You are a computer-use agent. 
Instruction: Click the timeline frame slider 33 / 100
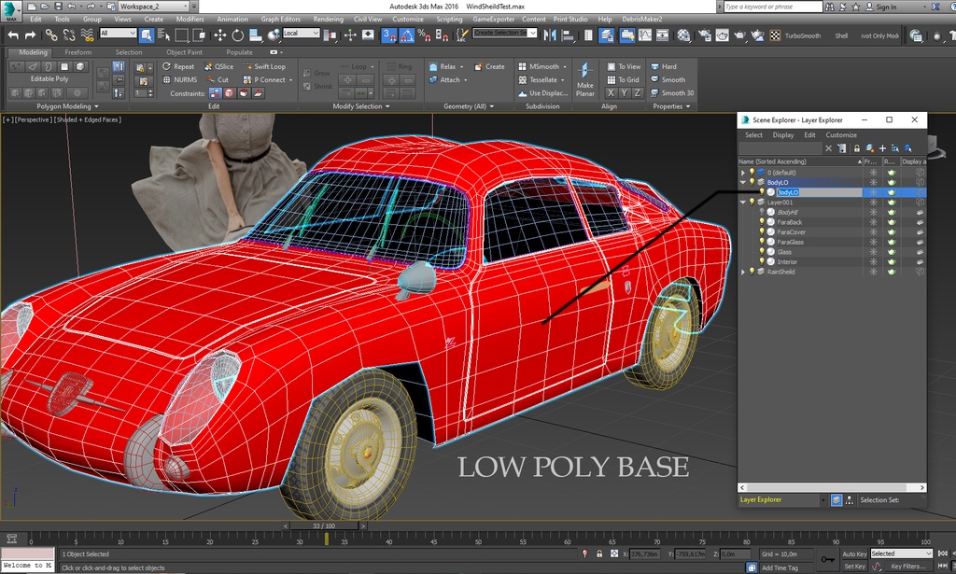pyautogui.click(x=323, y=526)
